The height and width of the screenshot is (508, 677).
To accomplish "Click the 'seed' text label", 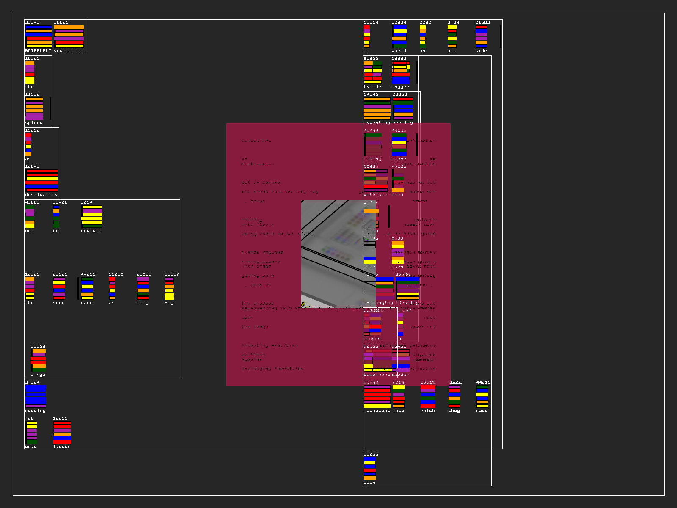I will pos(59,303).
